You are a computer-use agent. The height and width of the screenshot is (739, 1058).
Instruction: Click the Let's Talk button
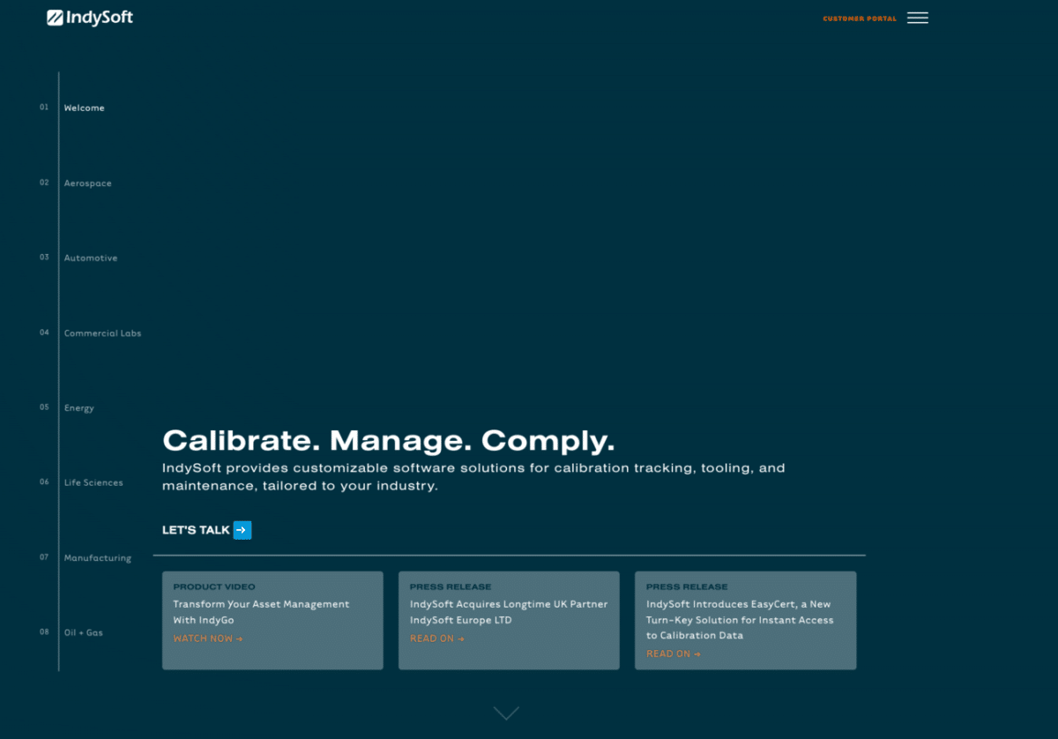click(196, 530)
